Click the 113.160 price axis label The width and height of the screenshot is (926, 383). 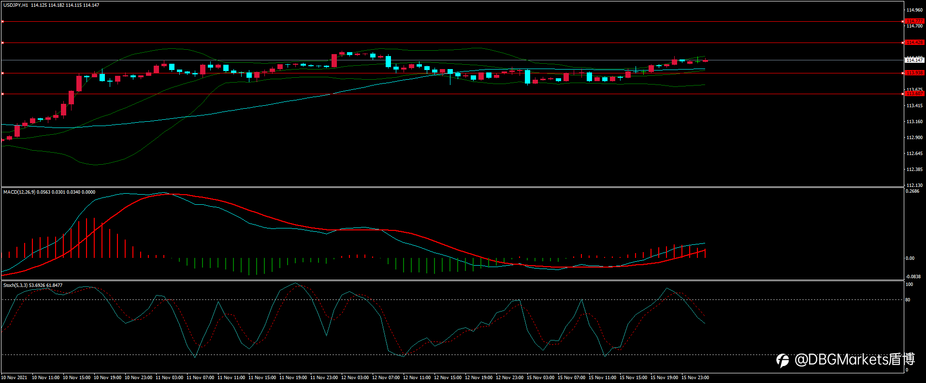pos(914,122)
